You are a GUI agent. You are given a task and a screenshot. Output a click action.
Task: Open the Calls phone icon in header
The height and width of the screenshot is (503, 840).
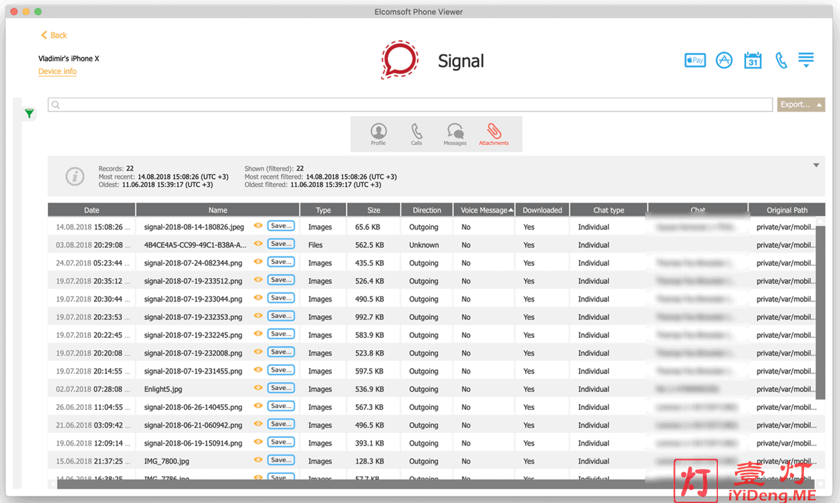tap(781, 60)
